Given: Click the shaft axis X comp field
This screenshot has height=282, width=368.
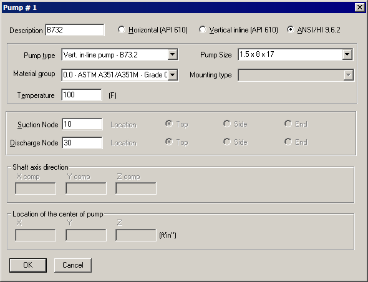Looking at the screenshot, I should tap(36, 188).
